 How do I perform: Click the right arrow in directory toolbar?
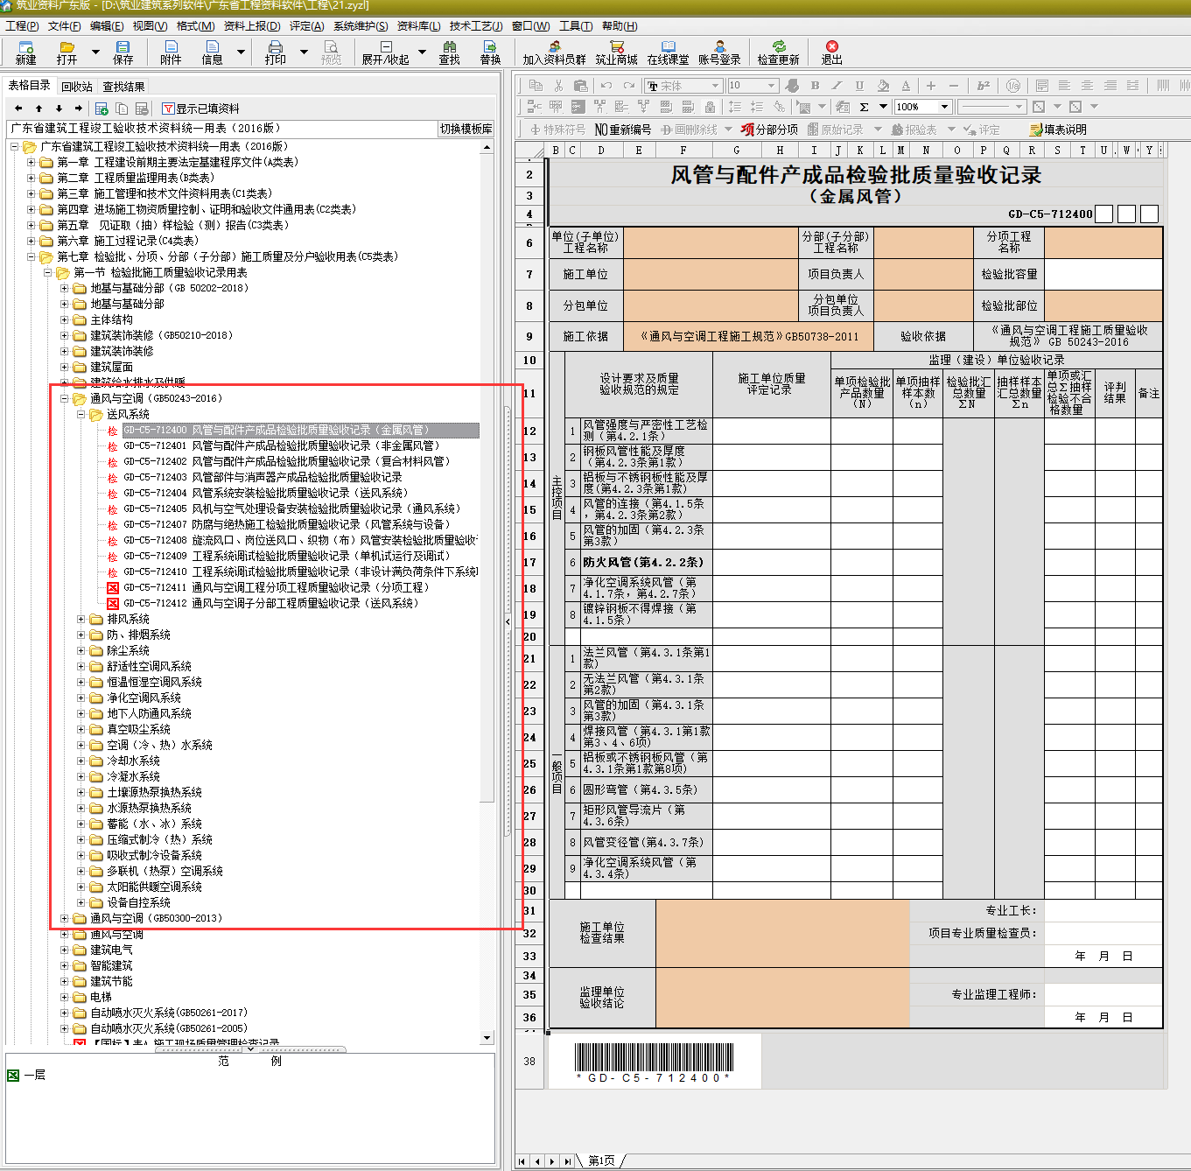[x=79, y=109]
